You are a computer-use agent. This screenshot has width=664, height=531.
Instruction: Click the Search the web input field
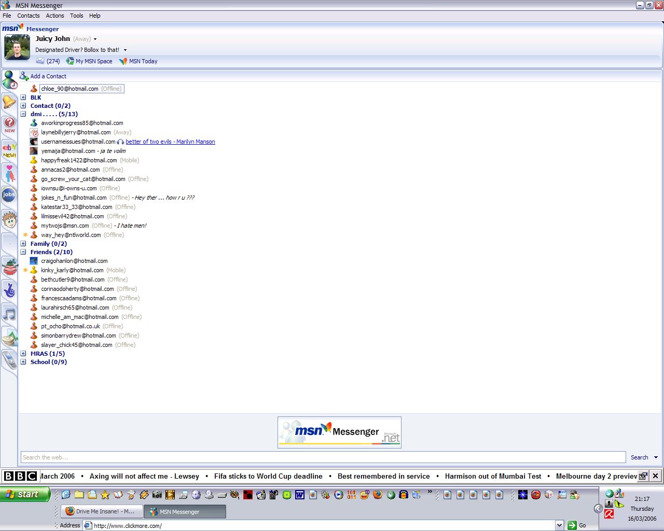(323, 457)
